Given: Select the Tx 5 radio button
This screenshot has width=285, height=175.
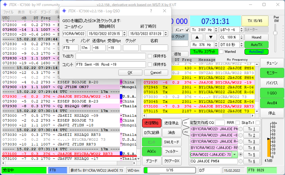Looking at the screenshot, I should coord(240,155).
